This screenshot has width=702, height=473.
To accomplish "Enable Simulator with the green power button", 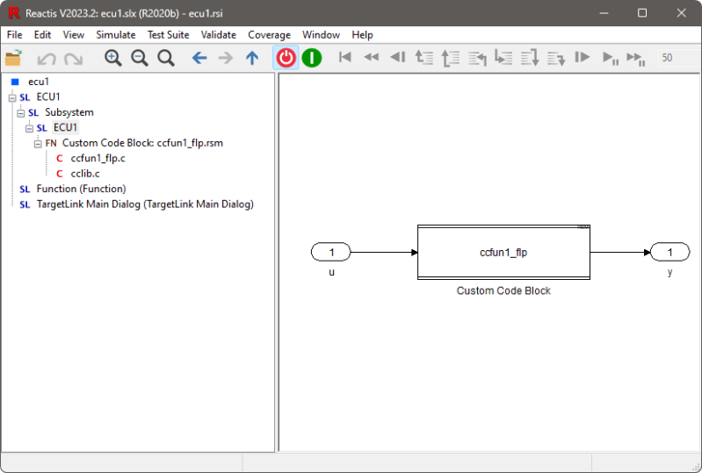I will point(312,58).
